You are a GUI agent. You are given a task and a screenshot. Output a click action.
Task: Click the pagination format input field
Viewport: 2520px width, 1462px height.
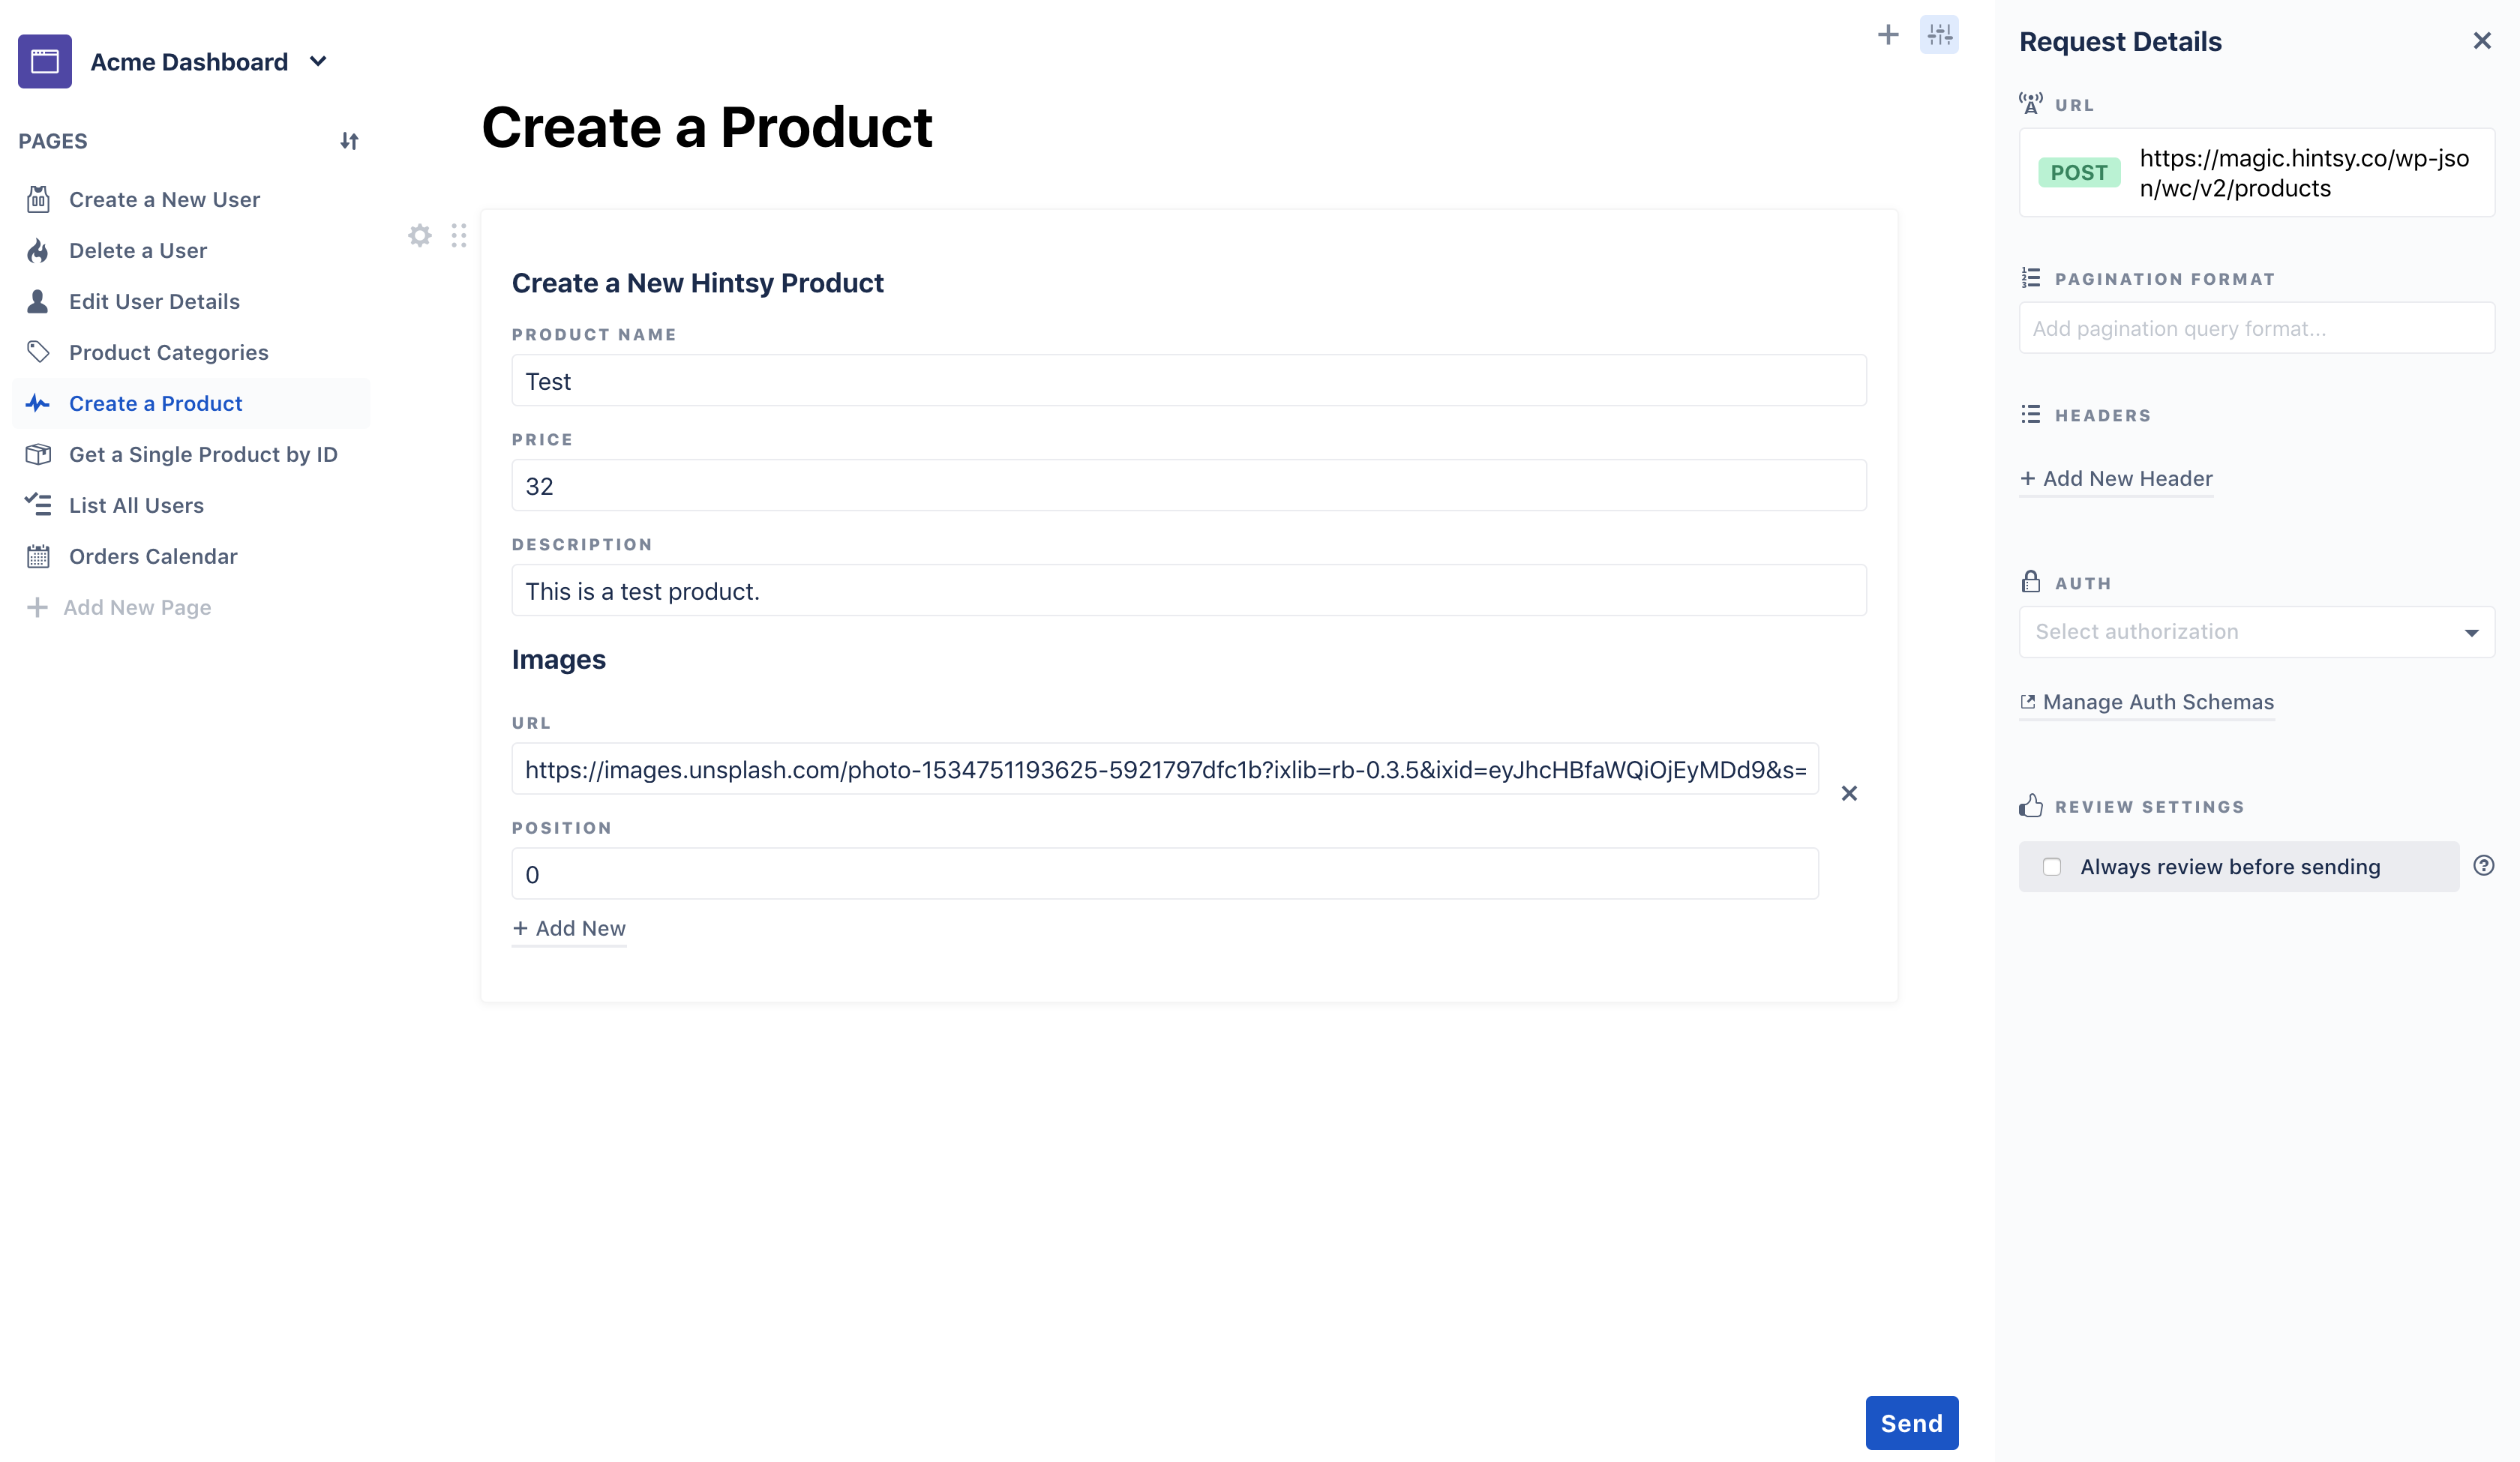[x=2256, y=329]
